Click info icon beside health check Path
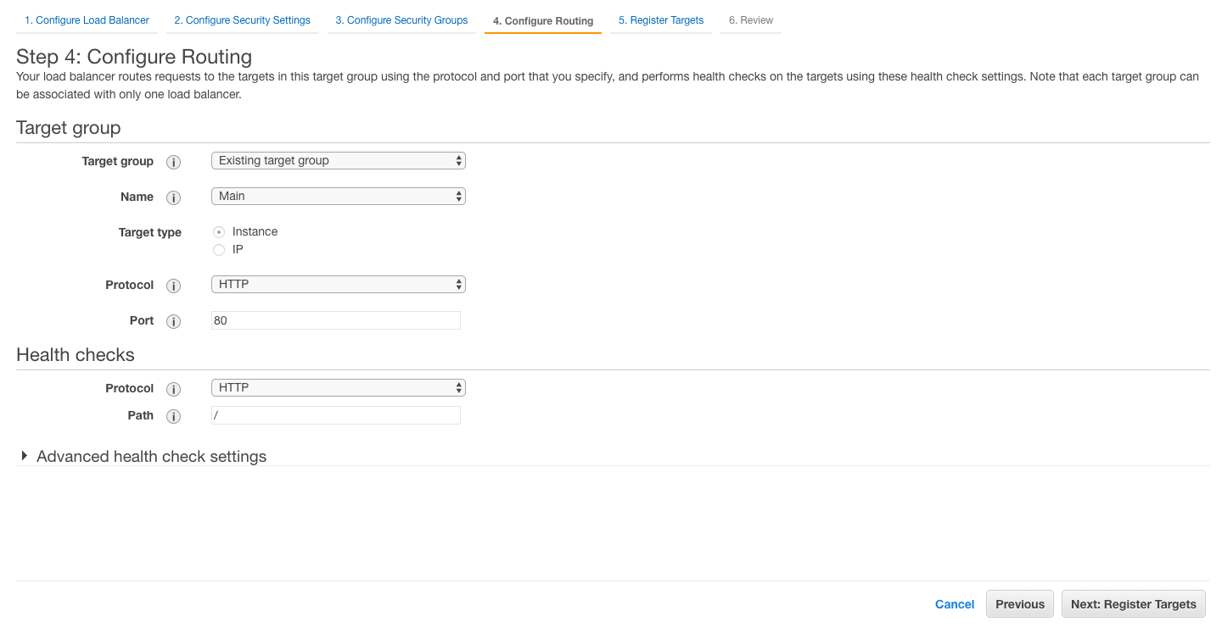 coord(173,416)
